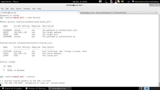Open the Applications menu in top panel
This screenshot has height=90, width=160.
point(6,2)
